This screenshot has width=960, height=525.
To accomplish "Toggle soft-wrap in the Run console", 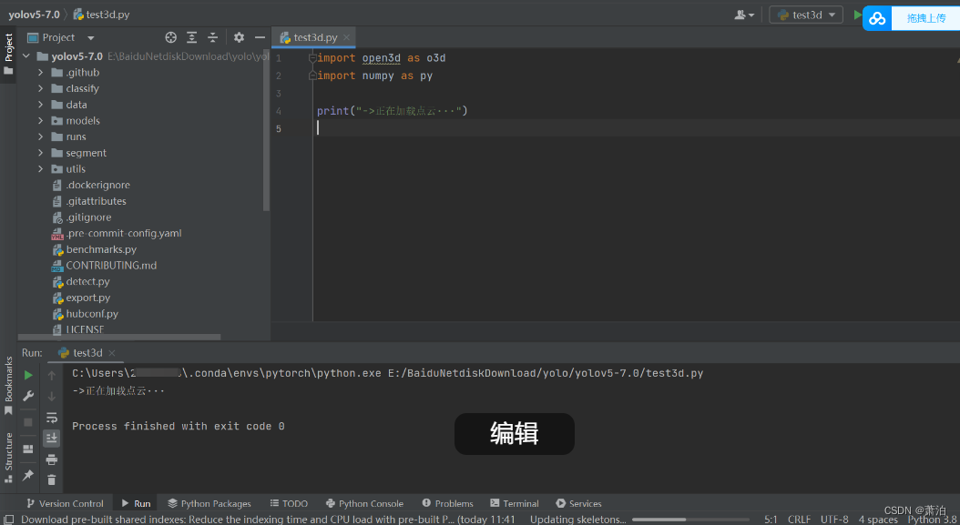I will coord(52,417).
